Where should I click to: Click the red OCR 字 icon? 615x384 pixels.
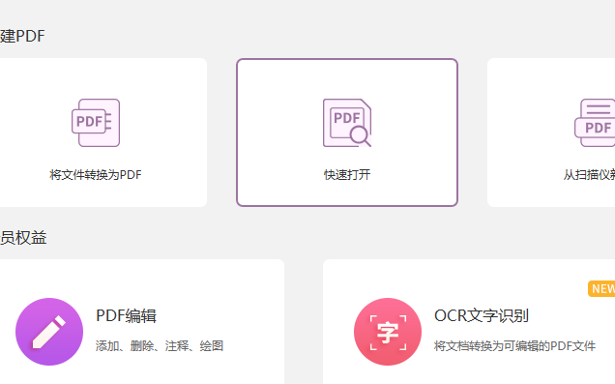(x=388, y=332)
